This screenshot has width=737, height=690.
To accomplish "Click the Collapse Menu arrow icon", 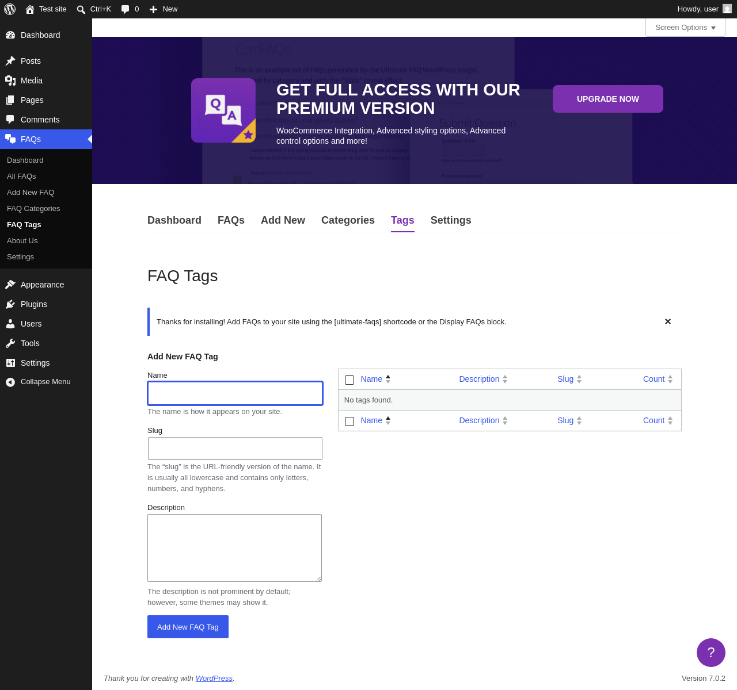I will (10, 382).
